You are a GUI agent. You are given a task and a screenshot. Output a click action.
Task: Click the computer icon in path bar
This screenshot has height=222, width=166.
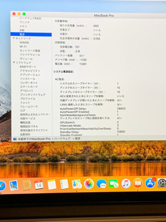(x=15, y=139)
